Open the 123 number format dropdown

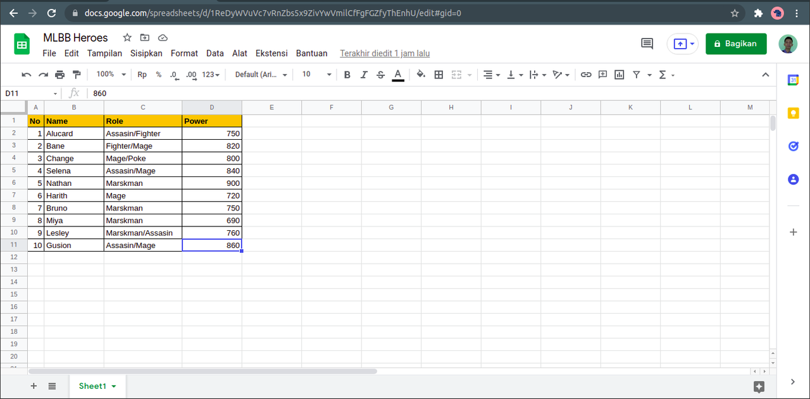pyautogui.click(x=211, y=75)
